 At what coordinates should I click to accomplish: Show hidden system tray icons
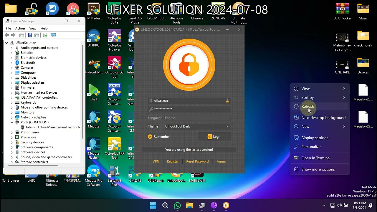click(324, 206)
